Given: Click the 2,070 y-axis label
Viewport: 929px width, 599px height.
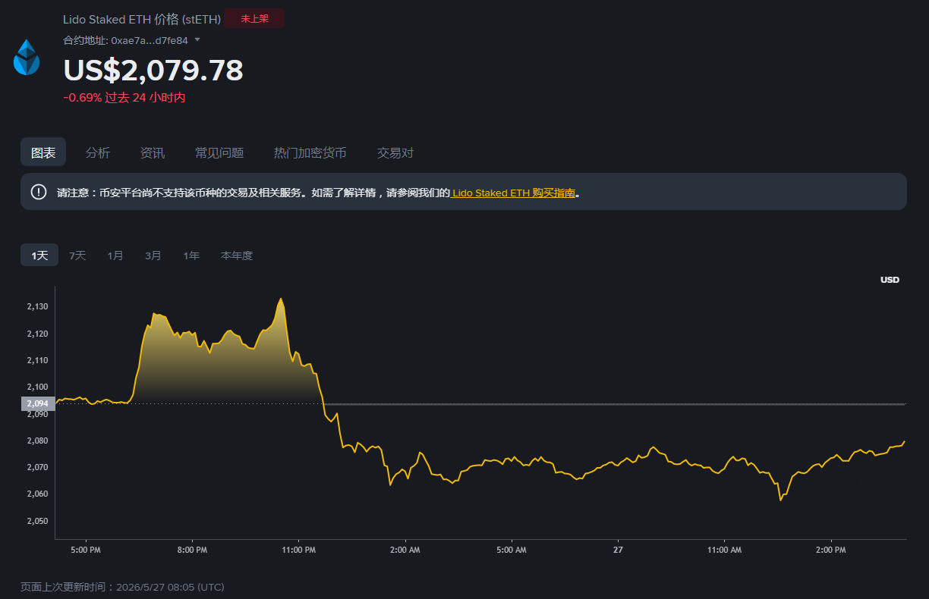Looking at the screenshot, I should pos(37,467).
